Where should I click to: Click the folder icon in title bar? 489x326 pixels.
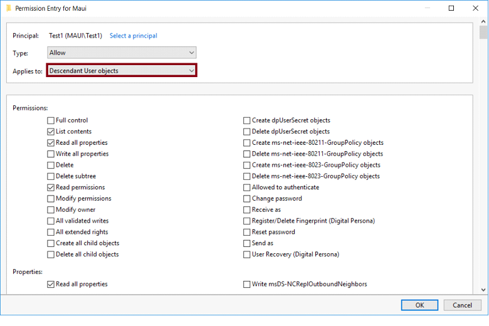[8, 9]
